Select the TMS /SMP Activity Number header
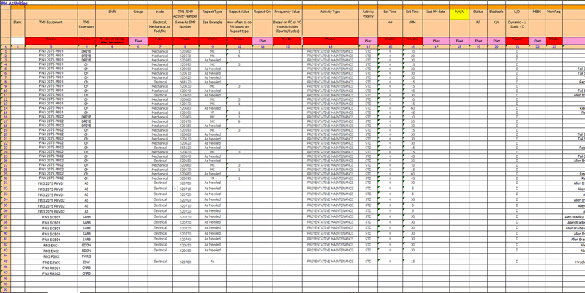The height and width of the screenshot is (293, 585). tap(185, 14)
